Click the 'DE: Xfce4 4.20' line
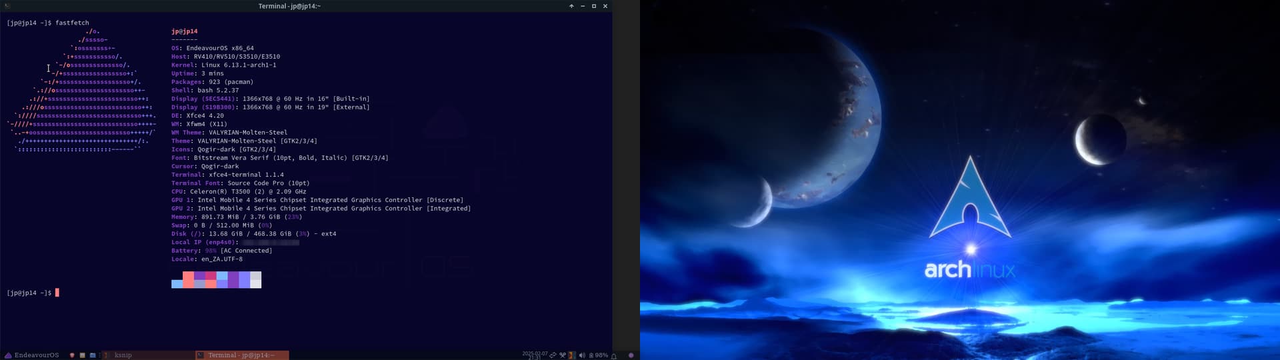Image resolution: width=1280 pixels, height=360 pixels. tap(198, 116)
